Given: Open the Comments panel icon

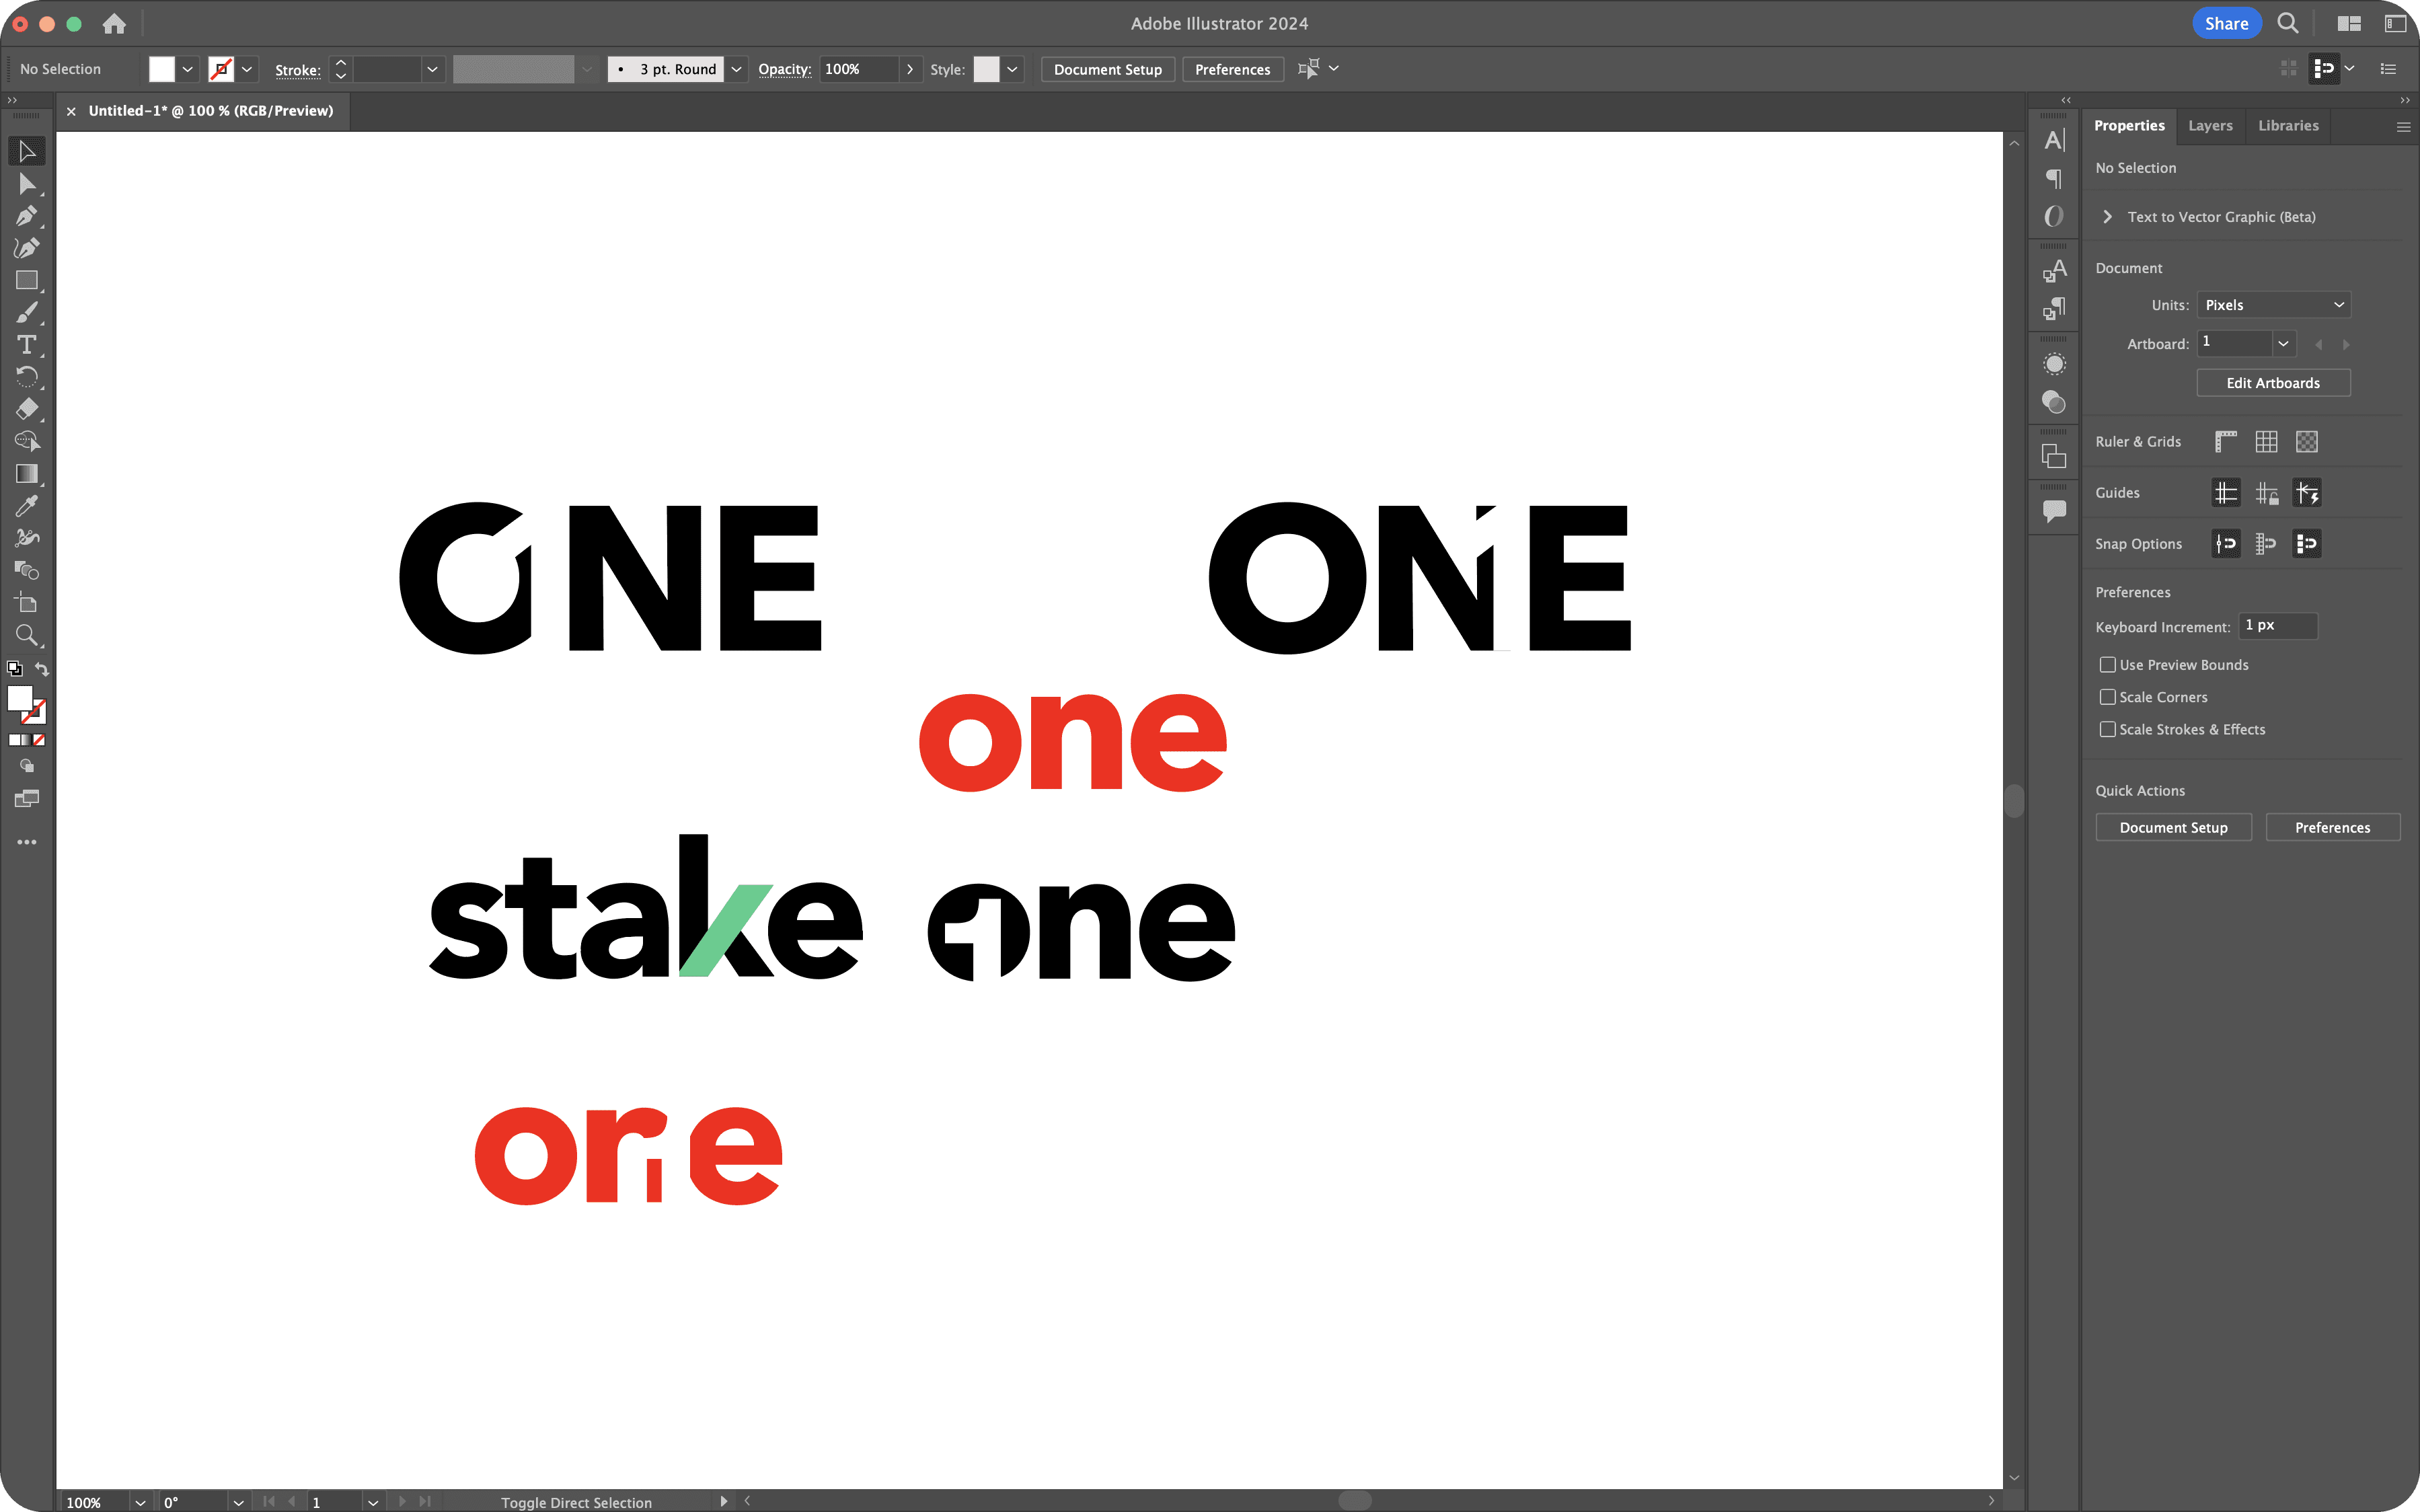Looking at the screenshot, I should click(x=2054, y=511).
